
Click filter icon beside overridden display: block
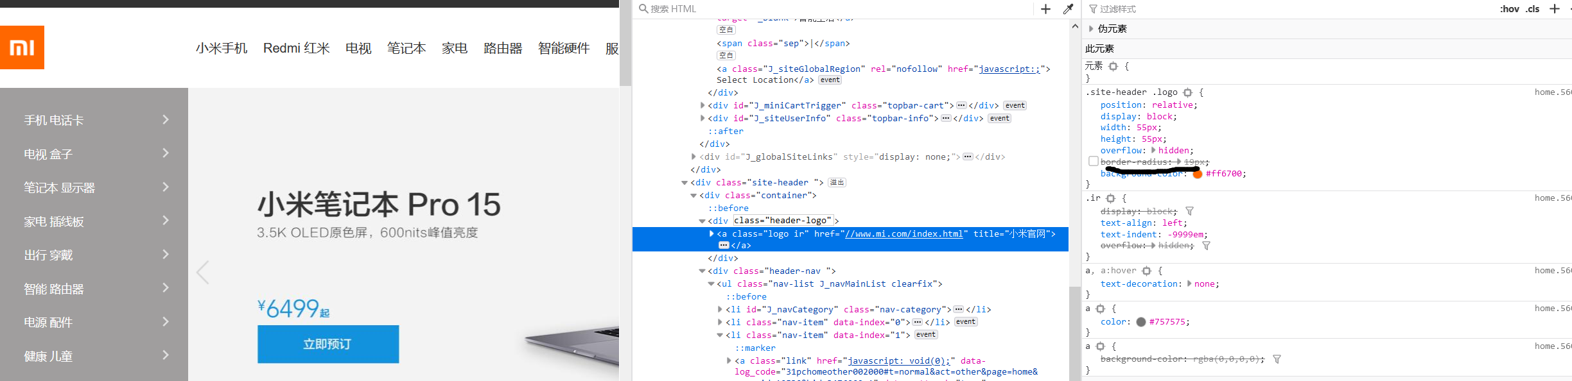(x=1189, y=212)
